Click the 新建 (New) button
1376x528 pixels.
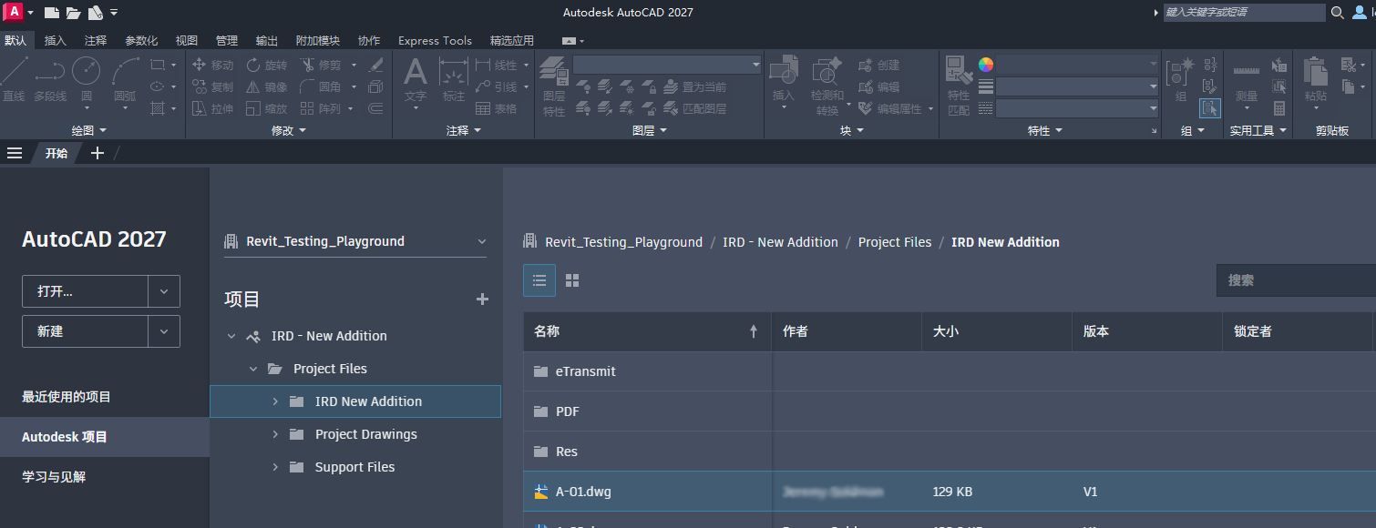pyautogui.click(x=85, y=331)
